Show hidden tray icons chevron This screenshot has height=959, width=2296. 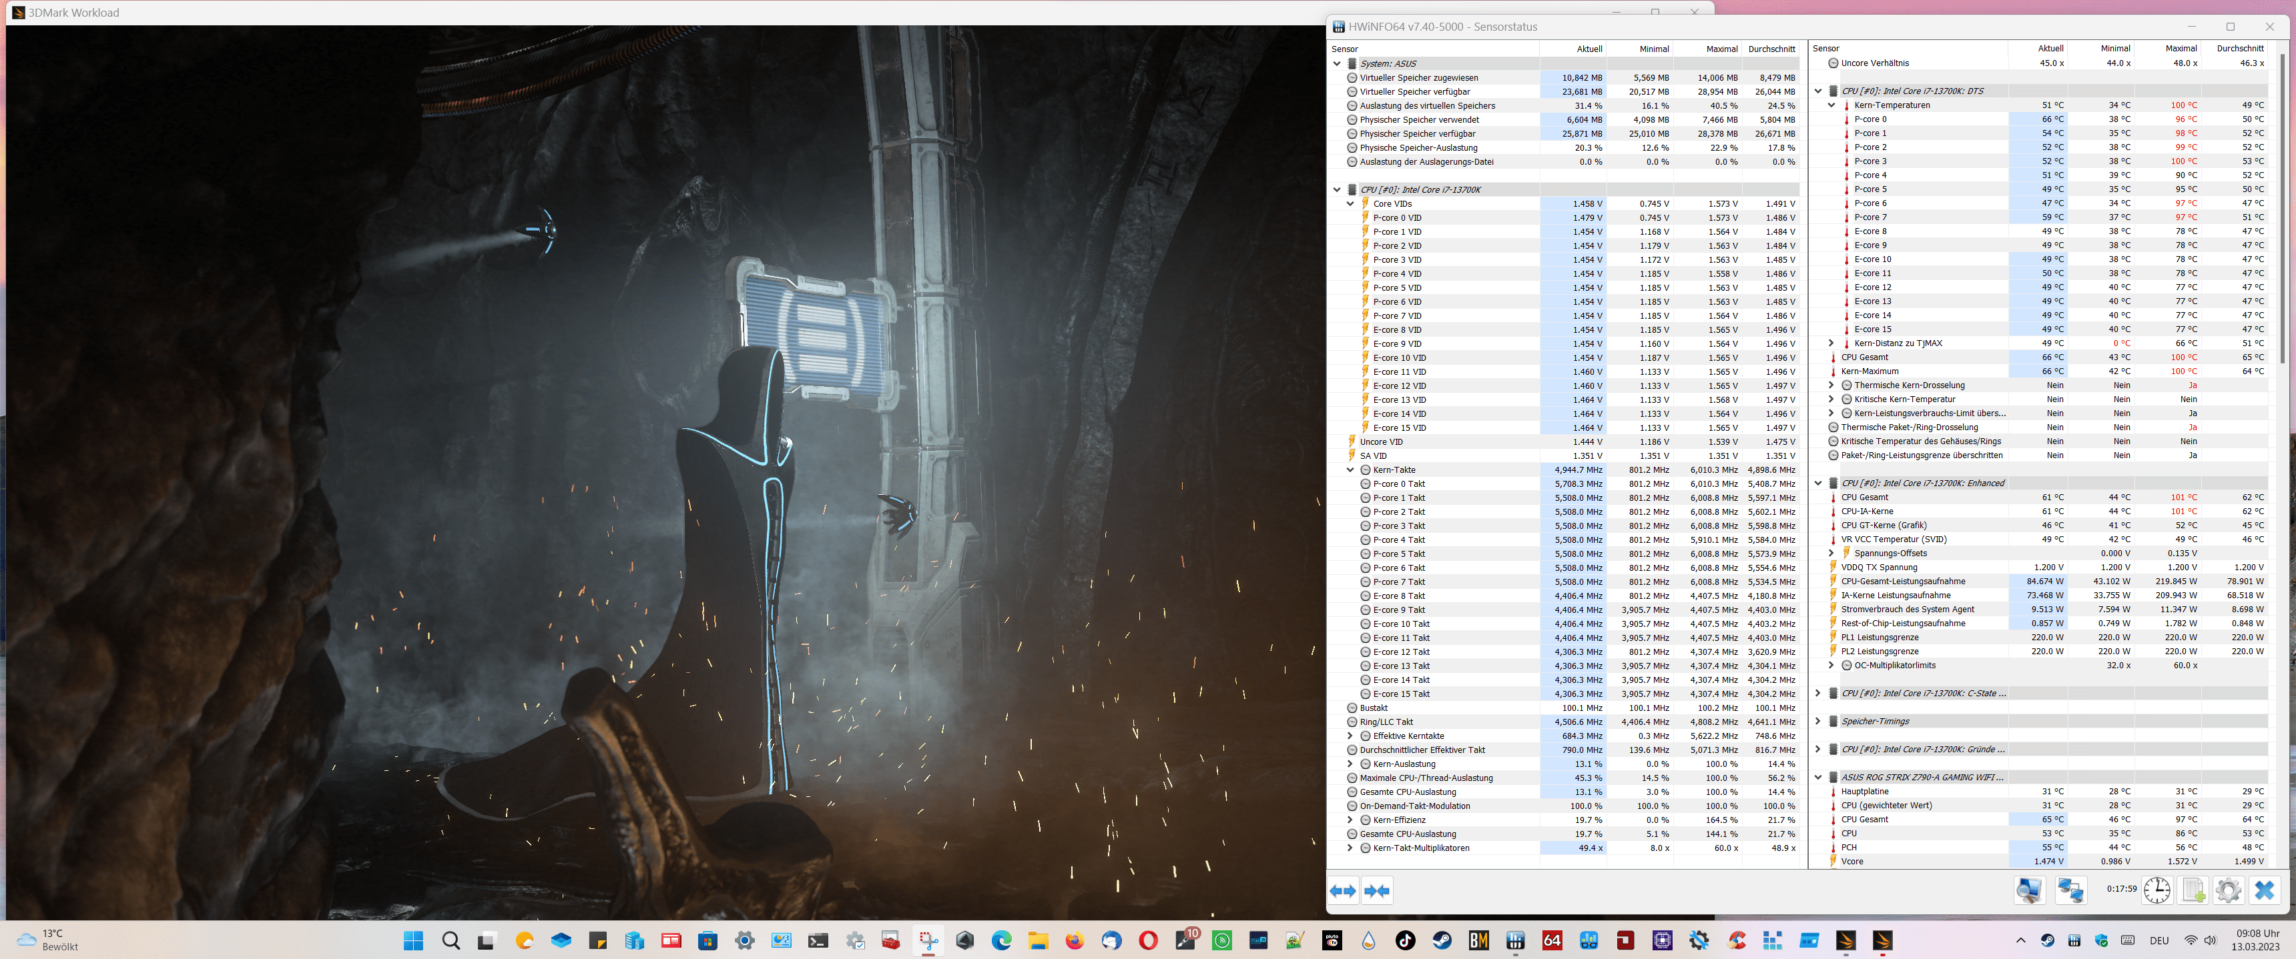pyautogui.click(x=2020, y=940)
